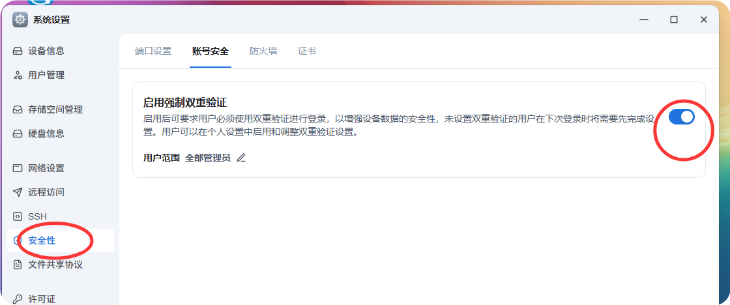Maximize the 系统设置 window
This screenshot has height=305, width=730.
click(674, 20)
